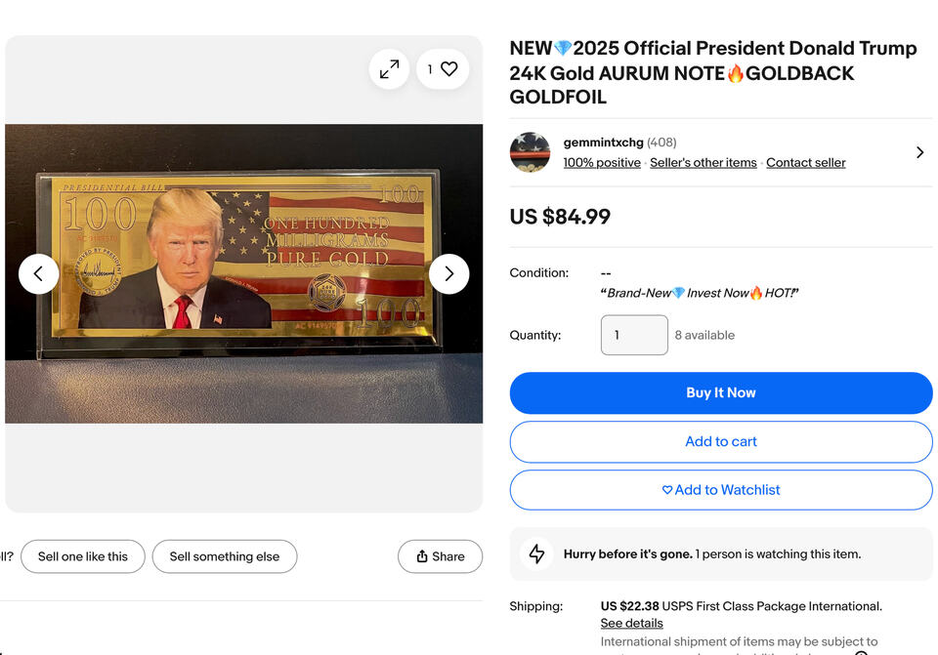This screenshot has width=938, height=655.
Task: Advance to the next product image
Action: [x=448, y=274]
